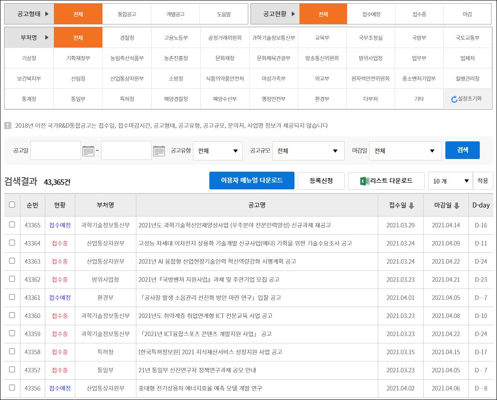
Task: Click the 접수예정 status in row 43365
Action: (x=60, y=225)
